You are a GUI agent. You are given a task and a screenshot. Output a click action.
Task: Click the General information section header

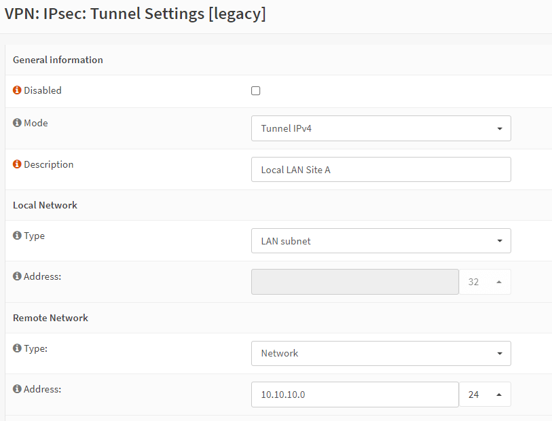pyautogui.click(x=58, y=60)
